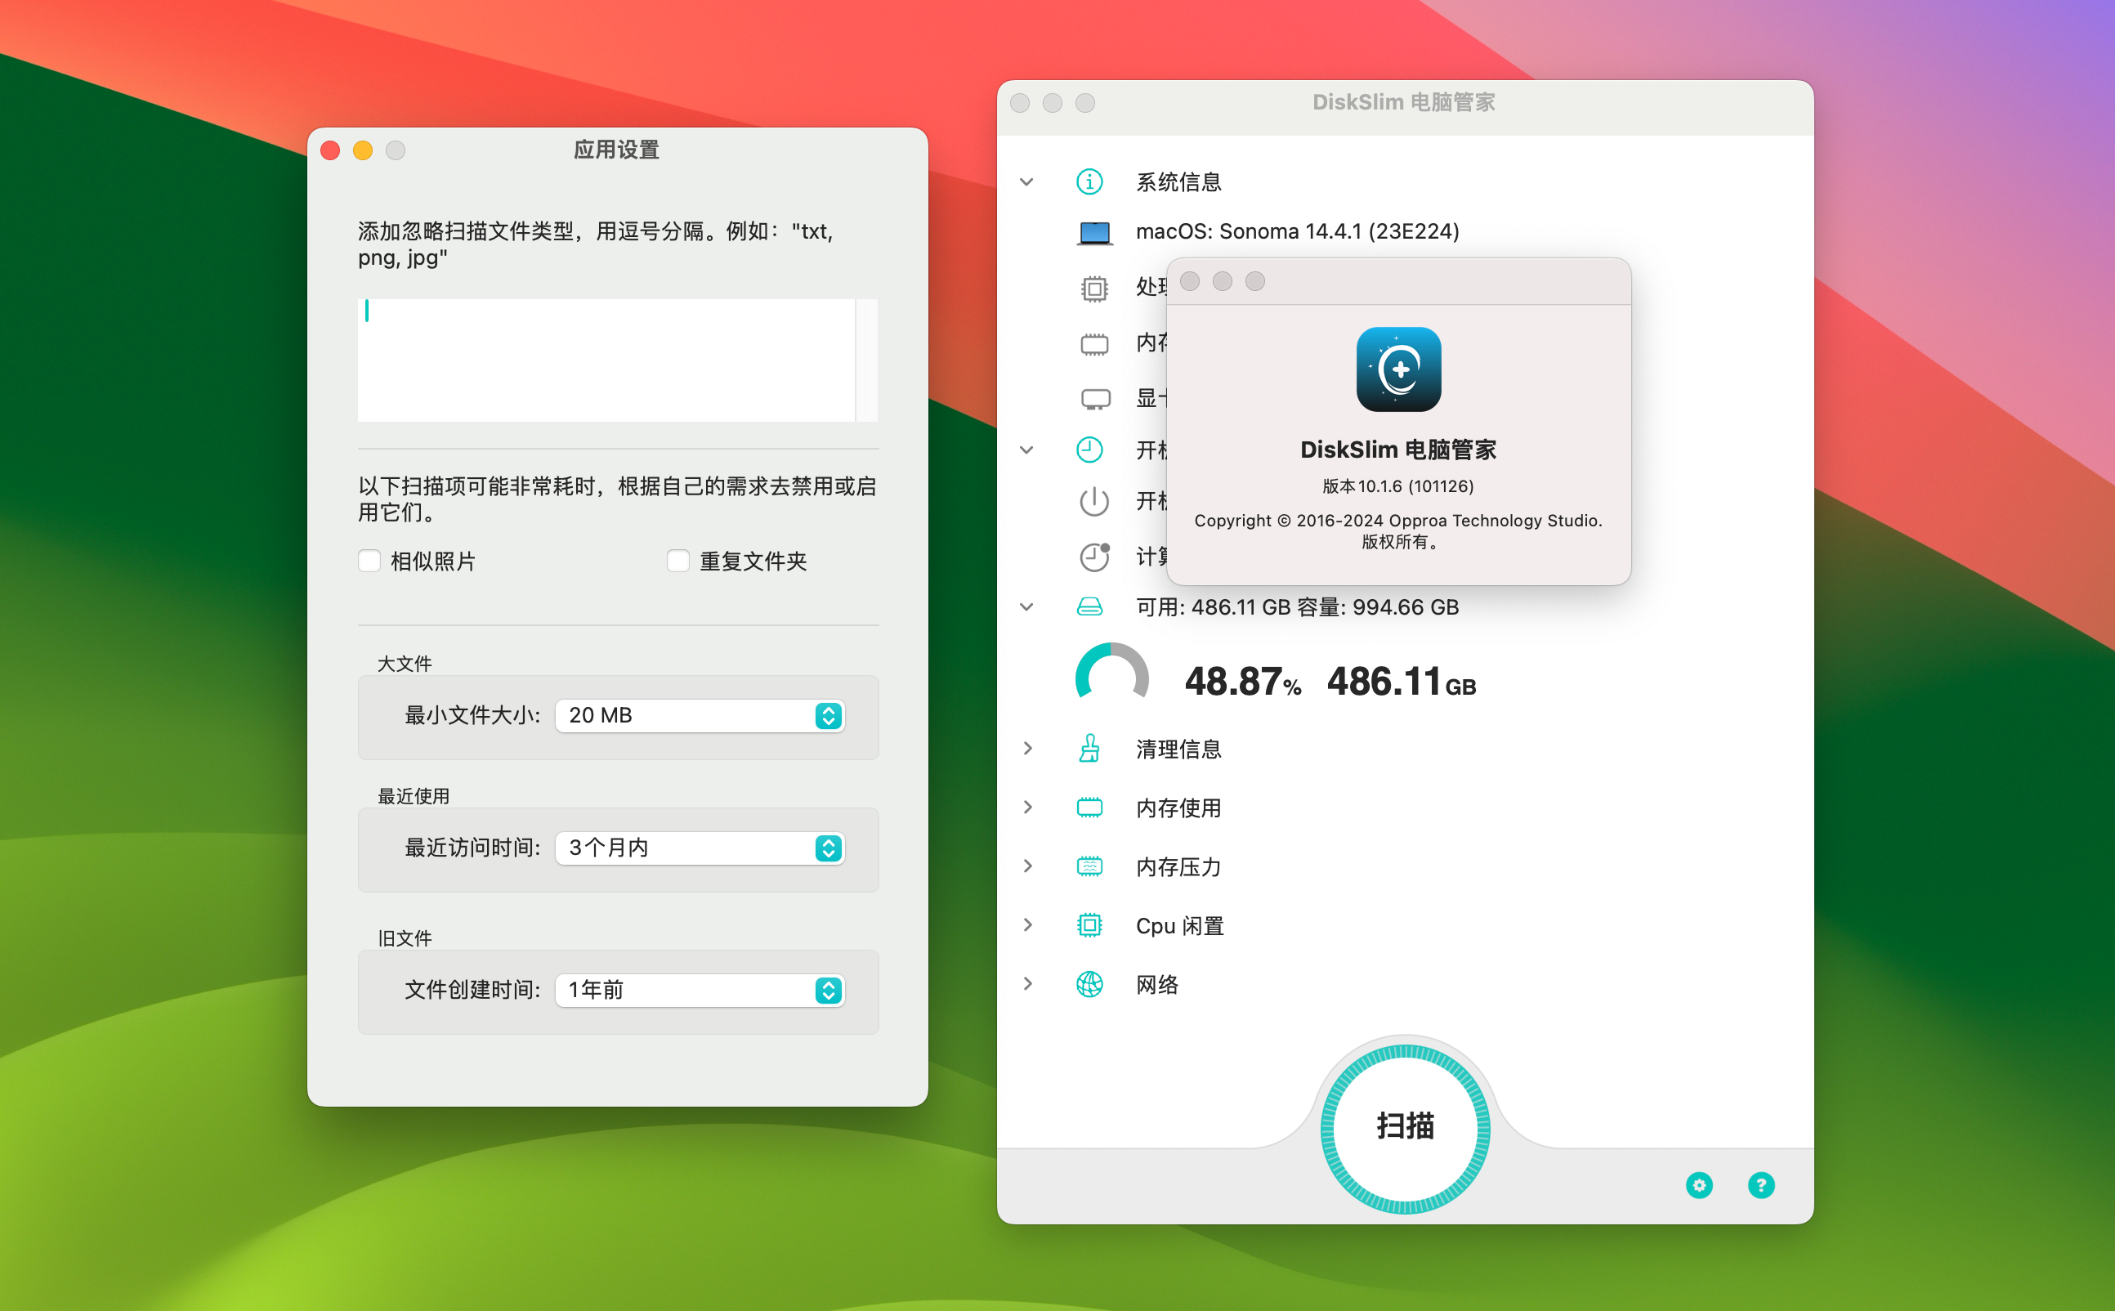This screenshot has width=2115, height=1311.
Task: Click the 大文件 group label
Action: point(405,664)
